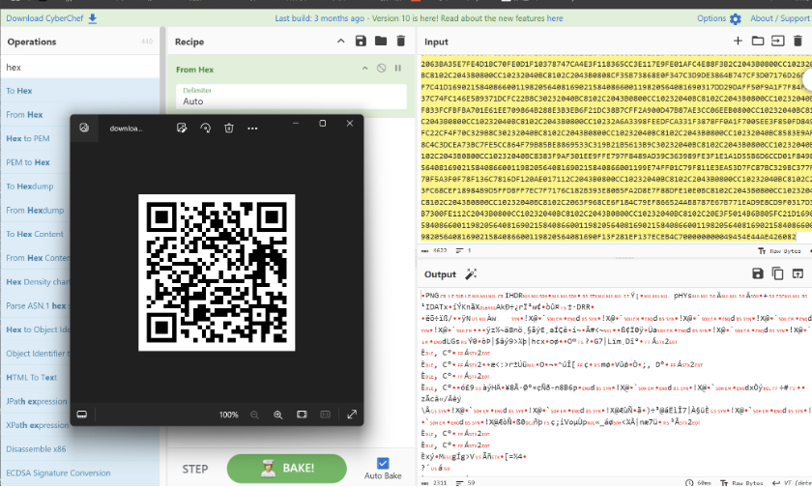The height and width of the screenshot is (487, 812).
Task: Select the To Hex operation
Action: pos(19,91)
